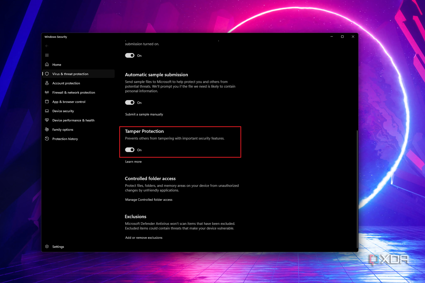
Task: Click the Automatic sample submission heading
Action: tap(156, 75)
